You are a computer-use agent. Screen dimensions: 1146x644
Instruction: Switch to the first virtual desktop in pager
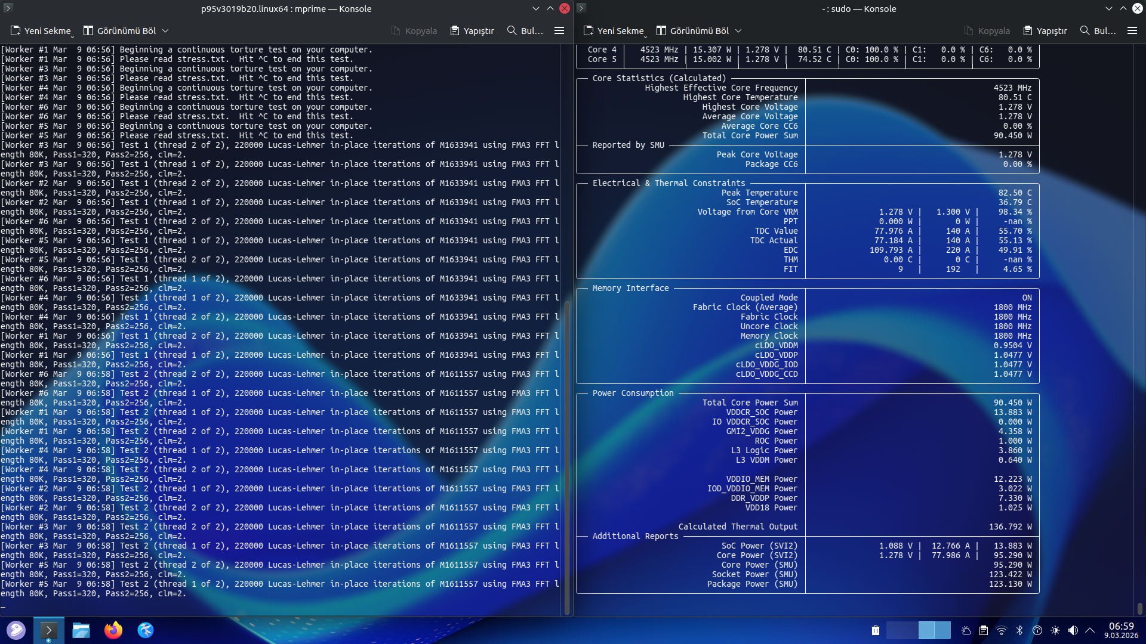point(902,630)
